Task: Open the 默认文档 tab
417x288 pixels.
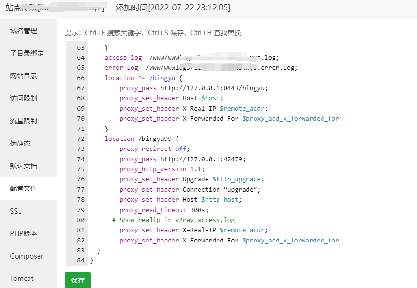Action: [24, 166]
